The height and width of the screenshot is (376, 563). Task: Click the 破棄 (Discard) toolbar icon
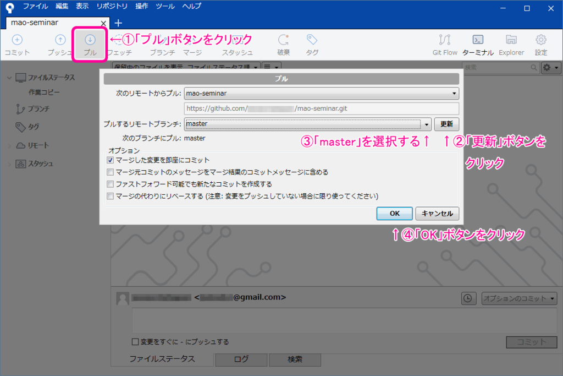coord(284,44)
